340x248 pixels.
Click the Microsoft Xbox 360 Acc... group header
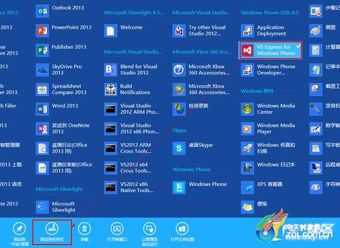click(x=202, y=52)
